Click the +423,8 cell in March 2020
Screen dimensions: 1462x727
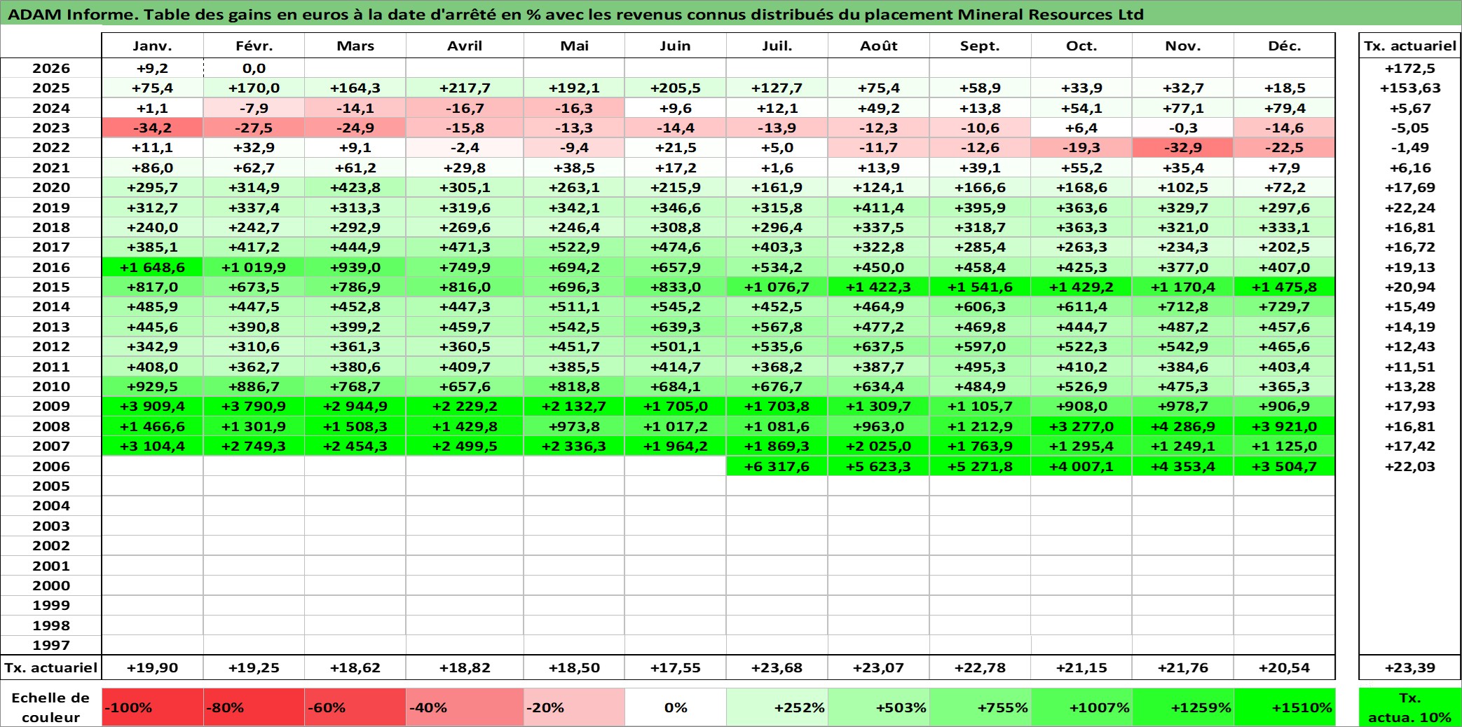point(355,187)
